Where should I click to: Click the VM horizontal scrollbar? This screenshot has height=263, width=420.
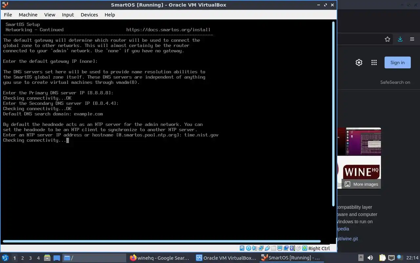click(x=161, y=241)
